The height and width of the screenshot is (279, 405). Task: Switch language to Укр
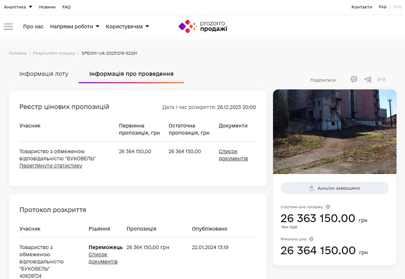[382, 7]
